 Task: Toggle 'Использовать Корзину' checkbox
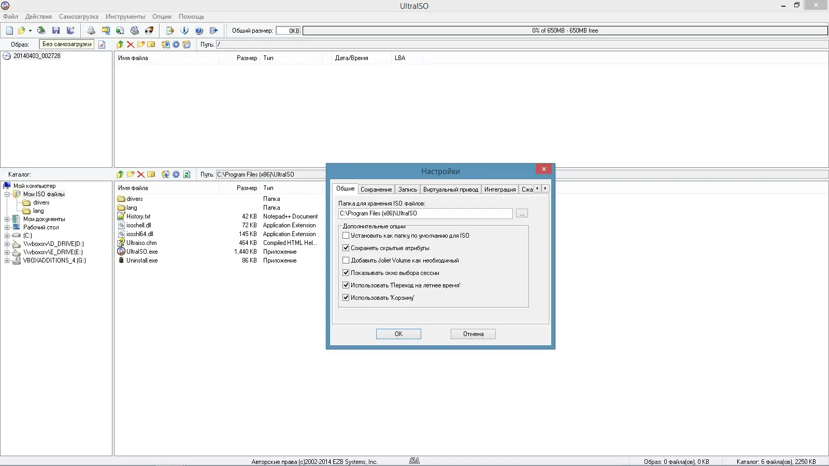pyautogui.click(x=346, y=298)
